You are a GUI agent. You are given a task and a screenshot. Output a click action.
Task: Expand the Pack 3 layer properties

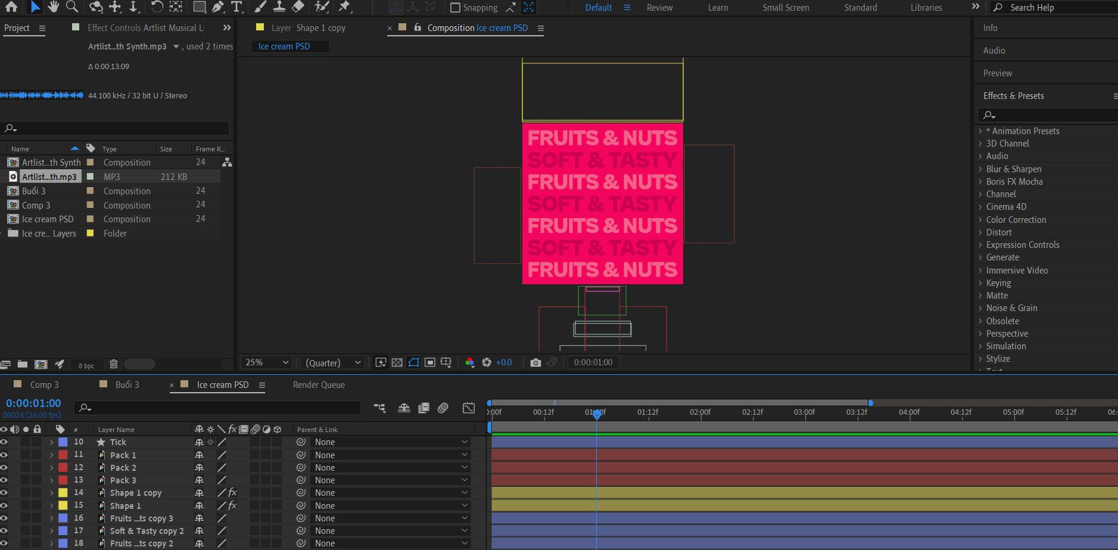coord(51,480)
